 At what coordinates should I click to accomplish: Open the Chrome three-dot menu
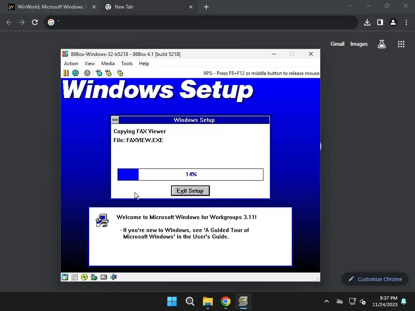click(x=406, y=22)
